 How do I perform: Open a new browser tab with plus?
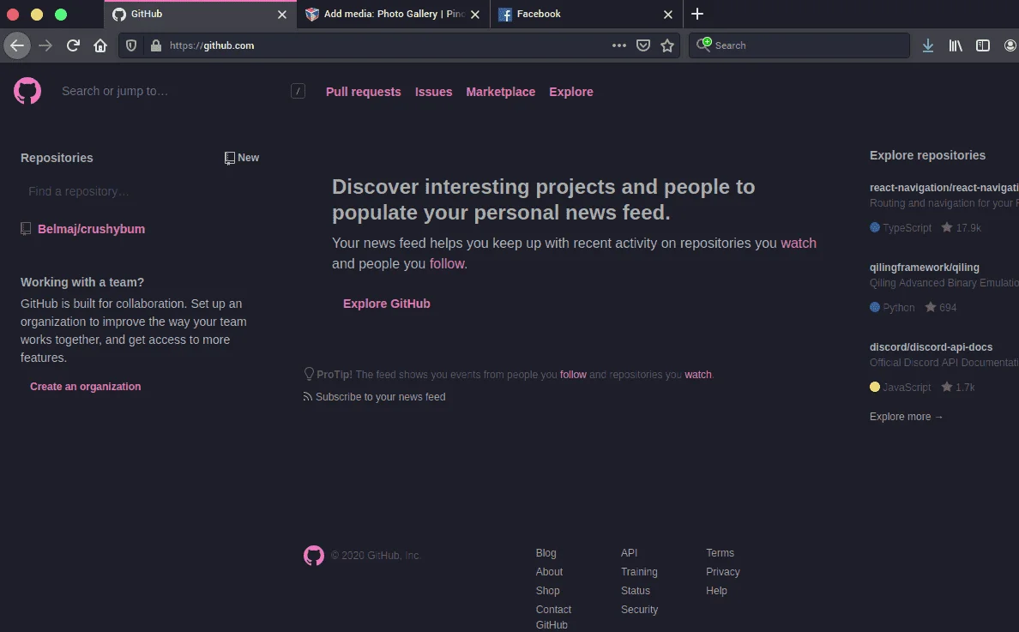[x=697, y=14]
